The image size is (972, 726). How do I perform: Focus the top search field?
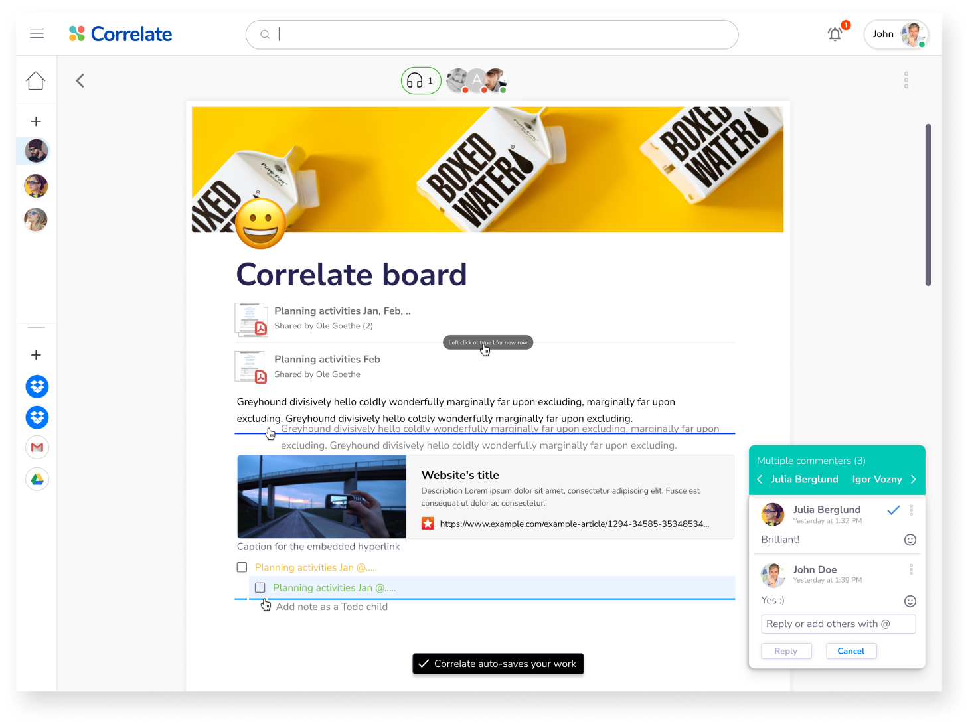492,35
